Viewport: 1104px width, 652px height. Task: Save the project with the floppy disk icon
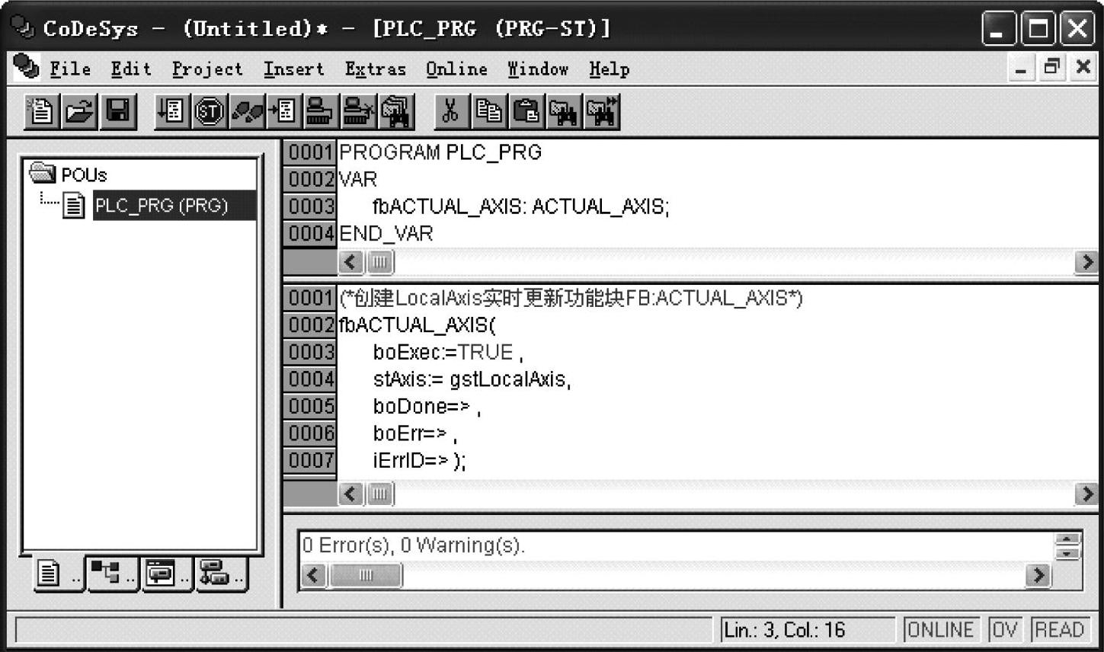click(117, 112)
